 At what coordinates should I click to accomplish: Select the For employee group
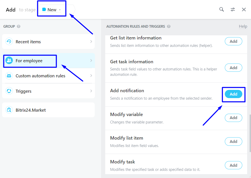[29, 61]
